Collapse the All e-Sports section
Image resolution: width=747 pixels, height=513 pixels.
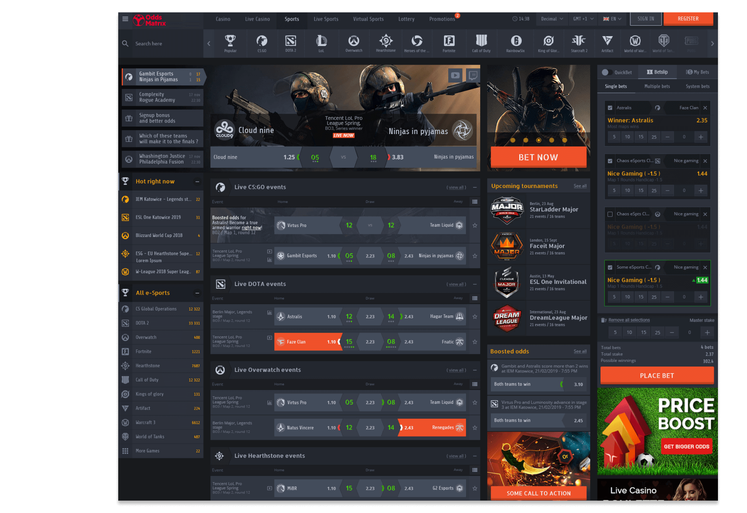click(198, 293)
